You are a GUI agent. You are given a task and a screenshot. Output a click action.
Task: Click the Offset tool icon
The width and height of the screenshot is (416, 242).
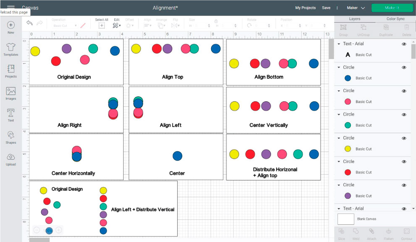[129, 26]
